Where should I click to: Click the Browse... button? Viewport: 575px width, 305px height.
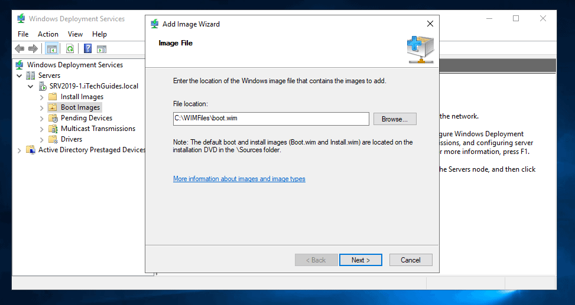point(395,119)
